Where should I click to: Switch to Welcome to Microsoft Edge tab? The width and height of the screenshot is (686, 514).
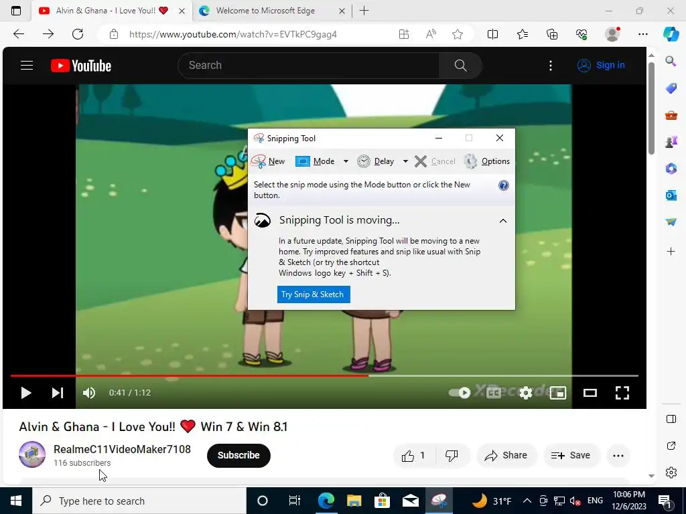(x=265, y=11)
